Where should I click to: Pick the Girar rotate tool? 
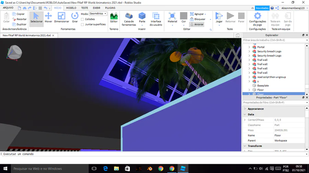(75, 18)
